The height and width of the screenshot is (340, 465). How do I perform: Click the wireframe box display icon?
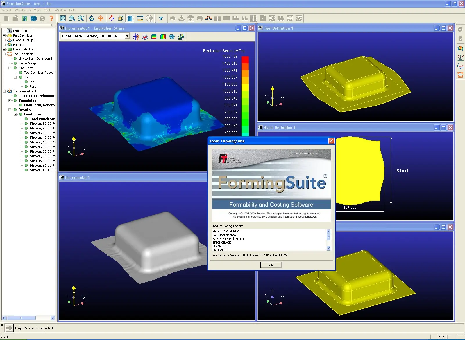tap(121, 18)
